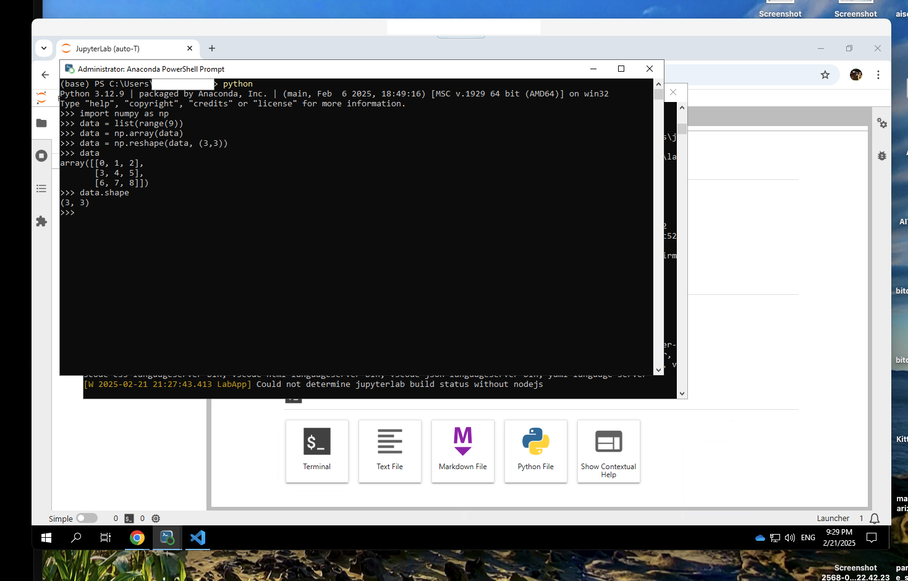This screenshot has width=908, height=581.
Task: Open the Property Inspector gears icon
Action: [x=882, y=124]
